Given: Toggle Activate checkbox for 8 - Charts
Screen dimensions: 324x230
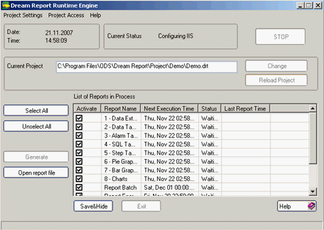Looking at the screenshot, I should tap(79, 179).
